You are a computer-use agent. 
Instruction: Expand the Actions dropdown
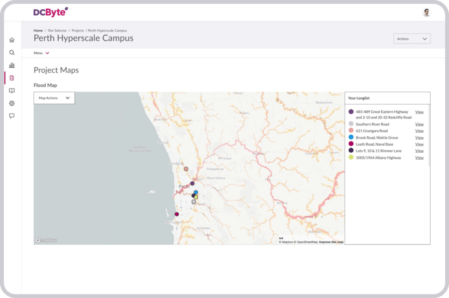(411, 39)
